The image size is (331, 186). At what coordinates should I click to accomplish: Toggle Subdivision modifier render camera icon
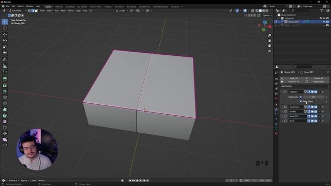click(315, 107)
